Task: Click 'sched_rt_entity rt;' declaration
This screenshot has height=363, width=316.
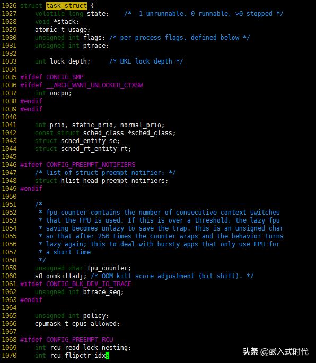Action: point(96,149)
